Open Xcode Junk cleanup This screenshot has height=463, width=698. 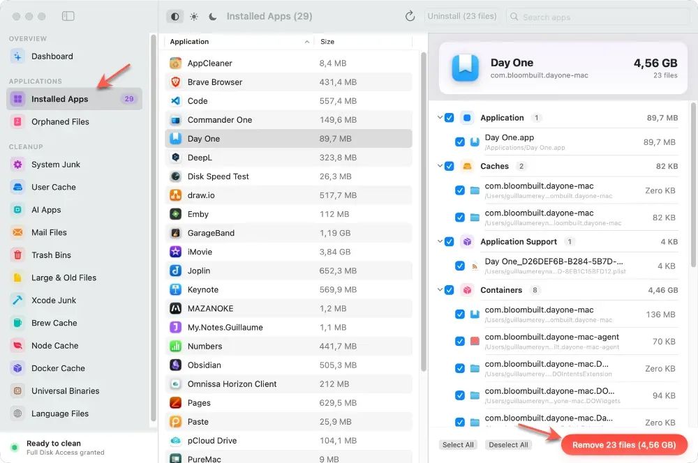[x=75, y=301]
